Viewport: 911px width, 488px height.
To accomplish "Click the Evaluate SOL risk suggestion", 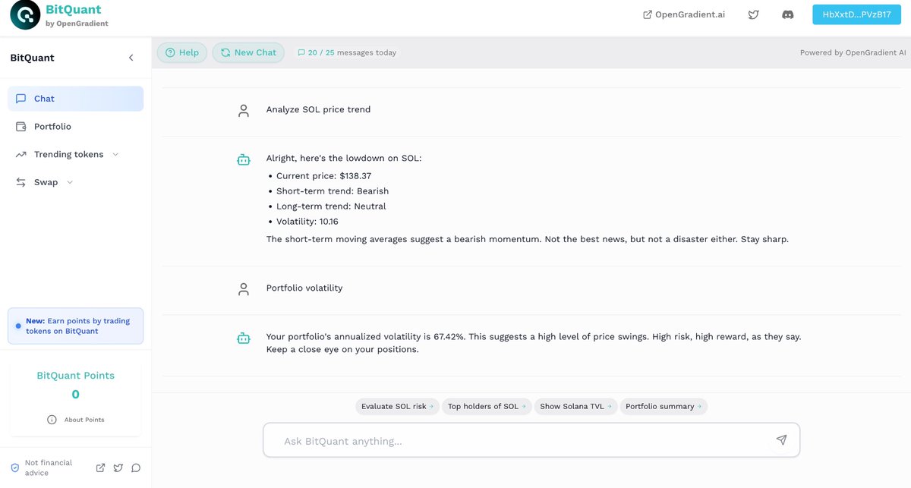I will coord(397,407).
